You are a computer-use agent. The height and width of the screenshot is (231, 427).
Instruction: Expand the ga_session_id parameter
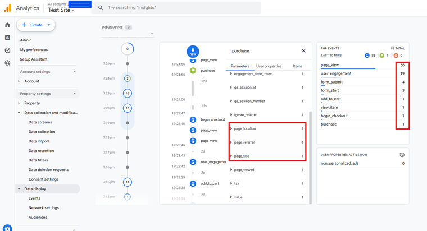coord(231,87)
